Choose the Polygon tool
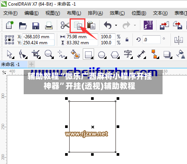187x164 pixels. point(115,55)
